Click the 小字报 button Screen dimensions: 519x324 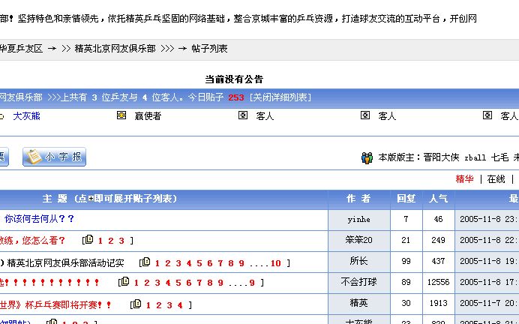click(54, 157)
